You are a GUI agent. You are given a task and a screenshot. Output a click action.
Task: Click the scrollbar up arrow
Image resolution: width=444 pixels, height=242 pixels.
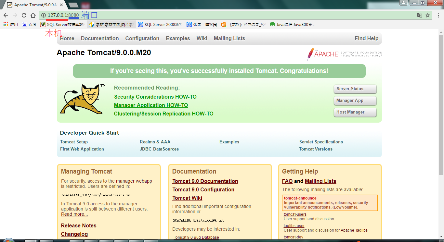click(x=441, y=32)
